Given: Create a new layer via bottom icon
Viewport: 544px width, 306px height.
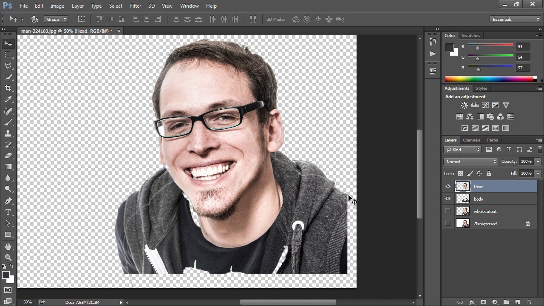Looking at the screenshot, I should [x=517, y=302].
